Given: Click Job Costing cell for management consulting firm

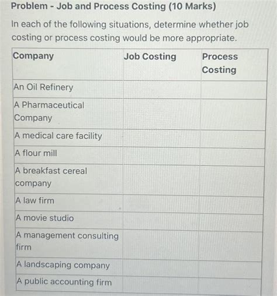Looking at the screenshot, I should [161, 244].
